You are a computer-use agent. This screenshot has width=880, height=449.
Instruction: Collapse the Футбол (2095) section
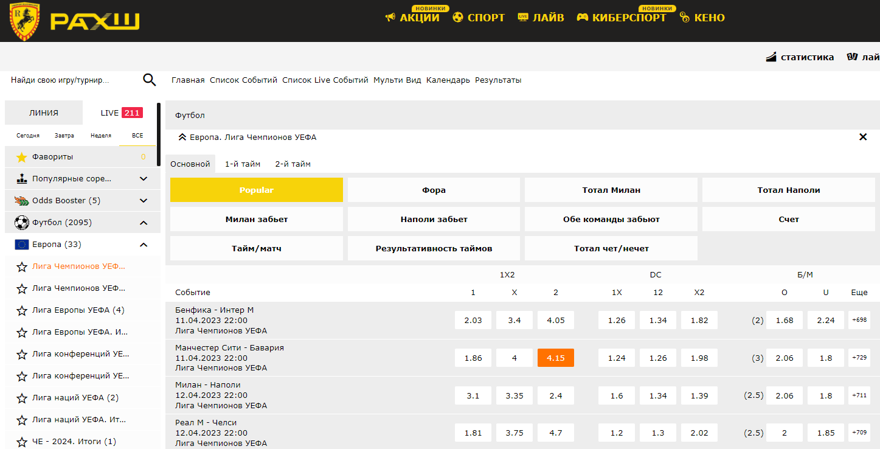coord(144,223)
